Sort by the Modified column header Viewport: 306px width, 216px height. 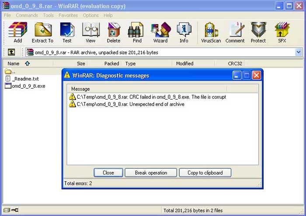pyautogui.click(x=194, y=64)
